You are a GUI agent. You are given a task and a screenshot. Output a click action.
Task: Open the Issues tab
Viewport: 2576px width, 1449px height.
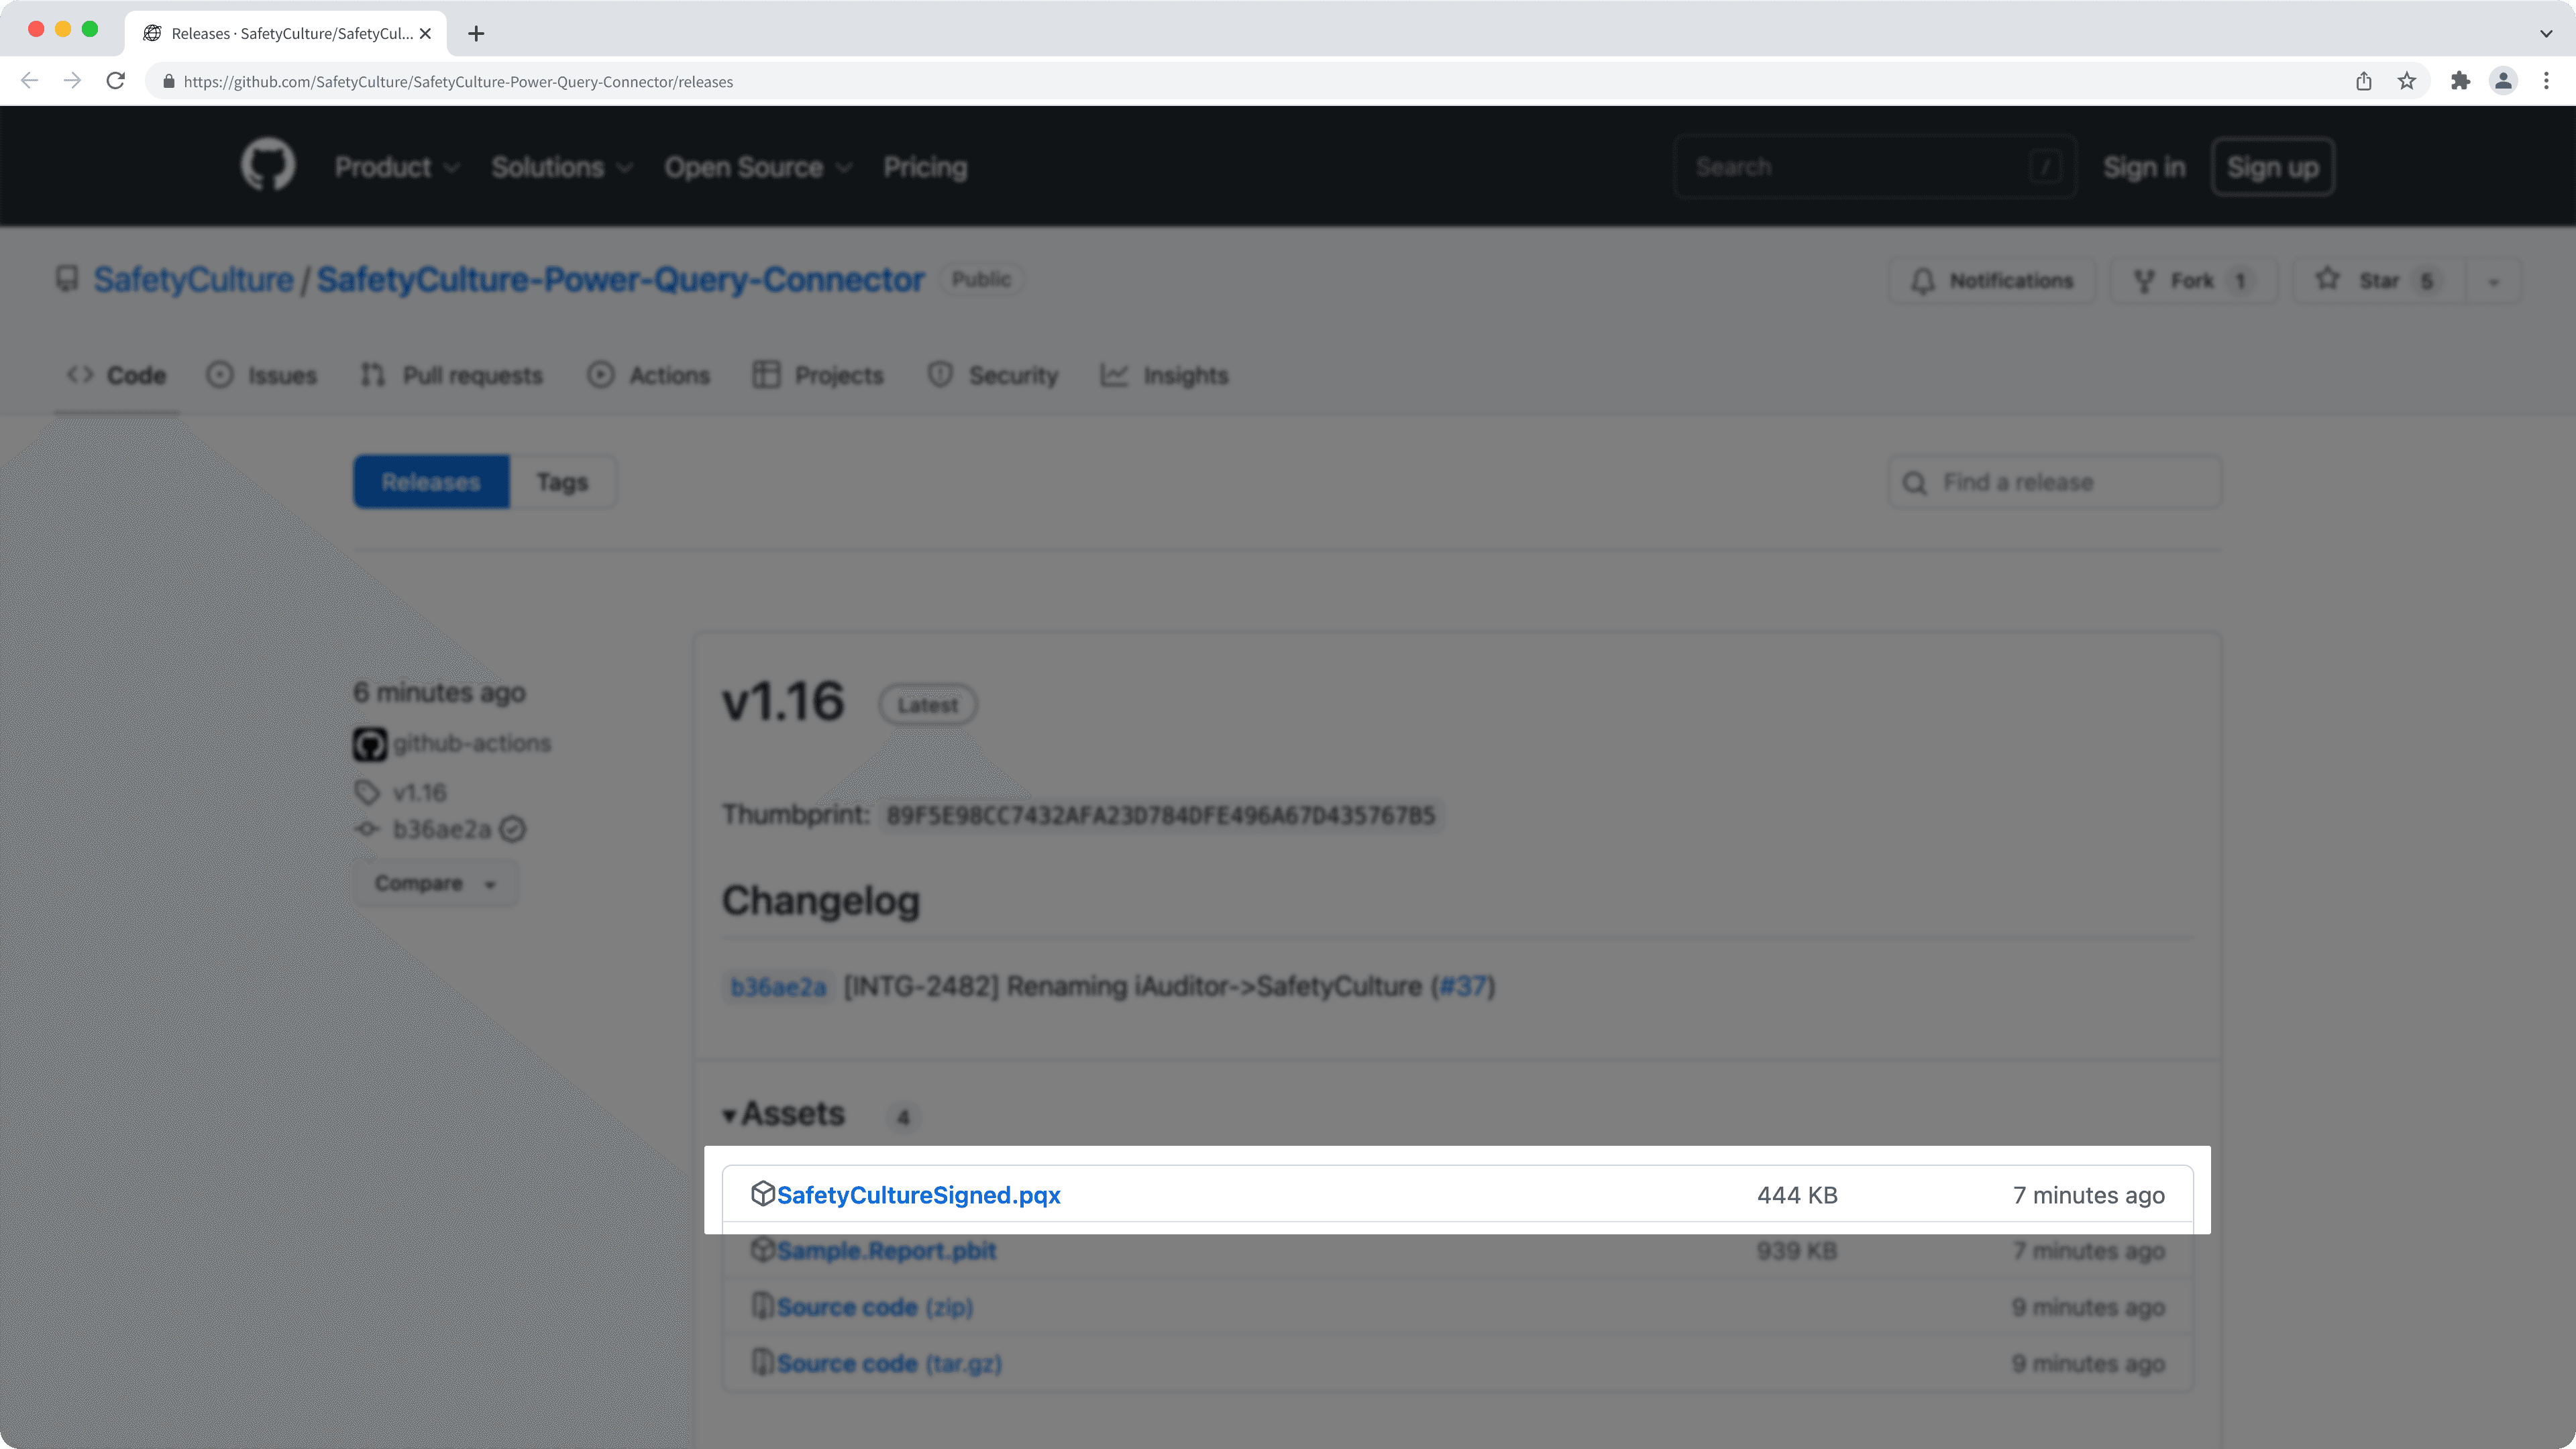click(x=282, y=375)
